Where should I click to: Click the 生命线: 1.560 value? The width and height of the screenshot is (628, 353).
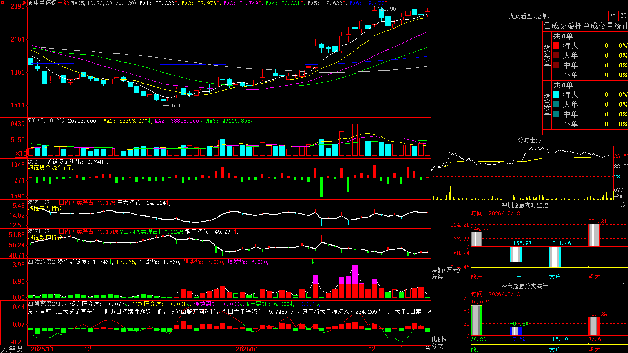(159, 262)
